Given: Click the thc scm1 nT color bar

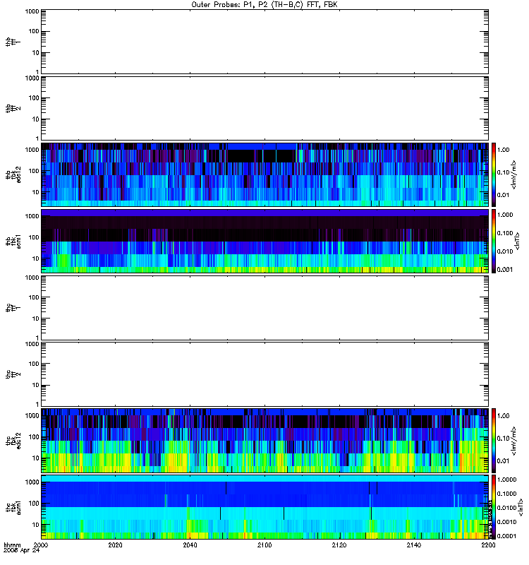Looking at the screenshot, I should (x=494, y=507).
